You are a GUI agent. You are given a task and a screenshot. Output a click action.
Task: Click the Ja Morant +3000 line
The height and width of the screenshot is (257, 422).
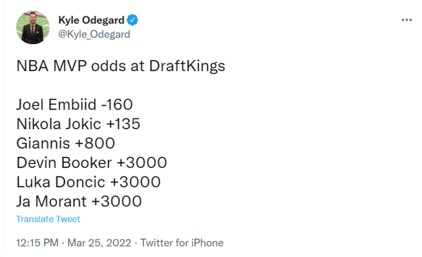(x=79, y=202)
